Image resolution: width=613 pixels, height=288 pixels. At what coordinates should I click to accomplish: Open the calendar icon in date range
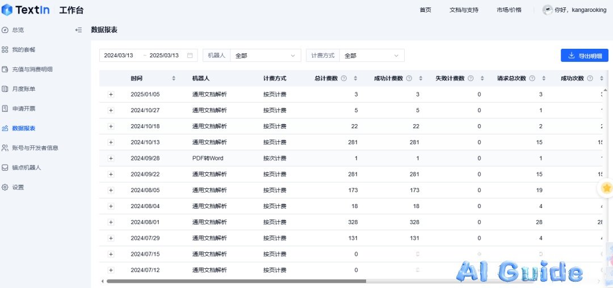pos(190,56)
